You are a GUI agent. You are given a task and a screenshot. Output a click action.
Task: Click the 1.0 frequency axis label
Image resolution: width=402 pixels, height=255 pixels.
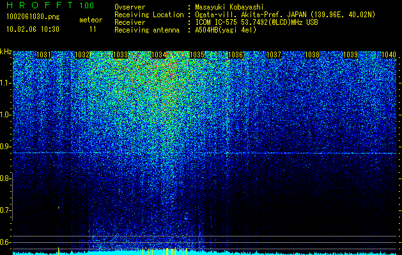(x=5, y=115)
